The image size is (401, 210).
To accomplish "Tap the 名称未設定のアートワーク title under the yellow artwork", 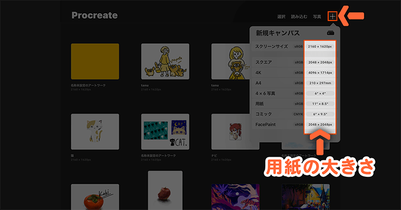I will (x=88, y=85).
